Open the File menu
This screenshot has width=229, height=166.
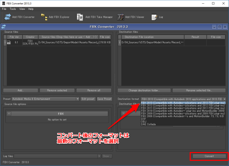pos(4,9)
